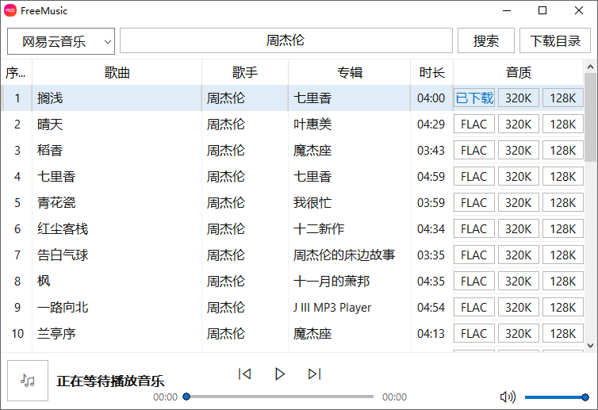Image resolution: width=598 pixels, height=410 pixels.
Task: Download 兰亭序 in FLAC quality
Action: tap(474, 333)
